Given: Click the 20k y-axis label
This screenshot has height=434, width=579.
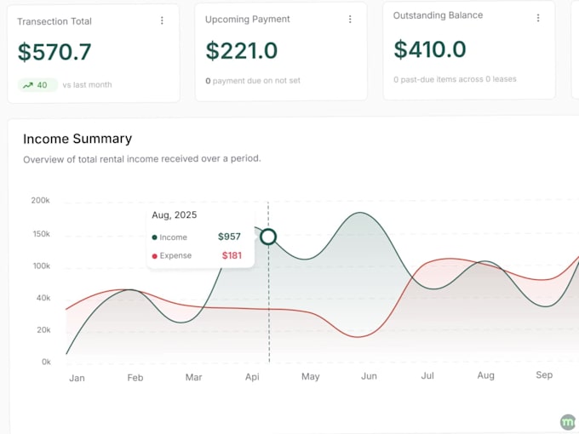Looking at the screenshot, I should point(43,330).
